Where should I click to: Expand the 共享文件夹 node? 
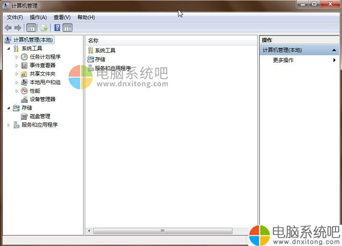(x=17, y=74)
